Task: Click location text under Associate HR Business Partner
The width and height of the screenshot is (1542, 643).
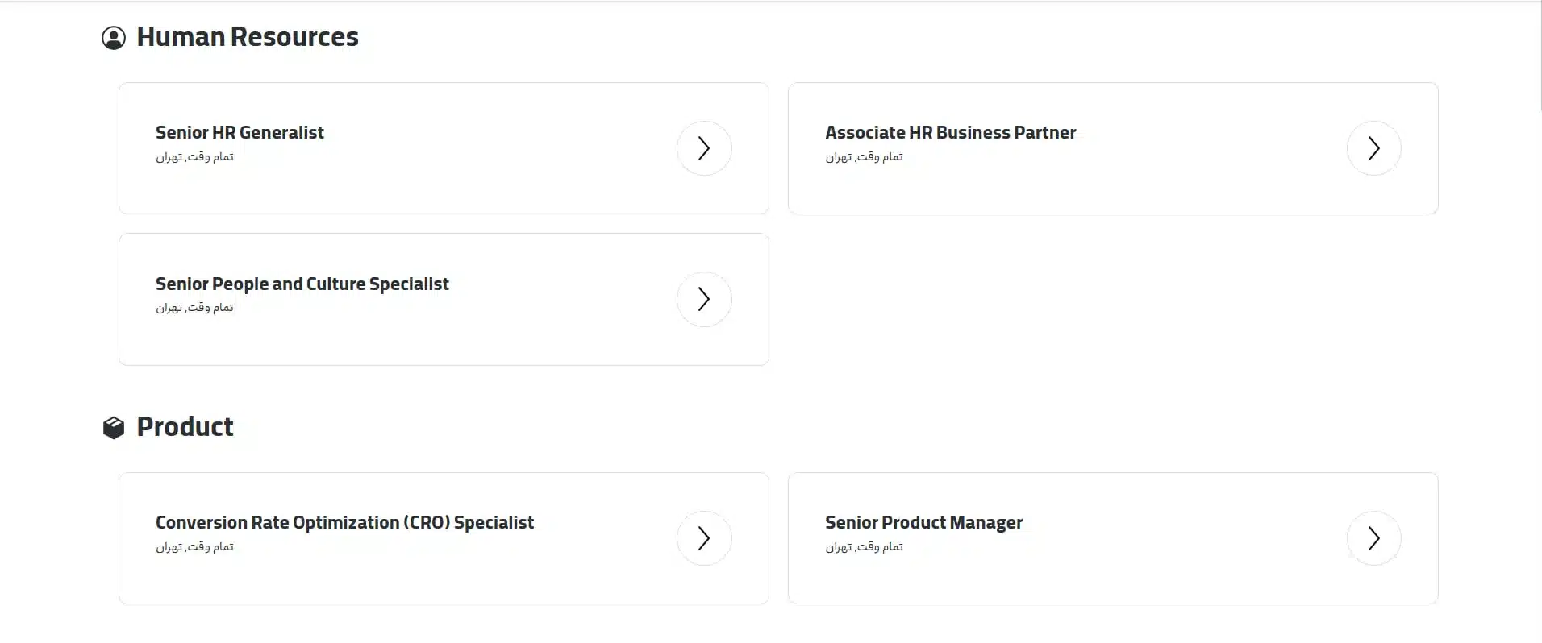Action: coord(864,157)
